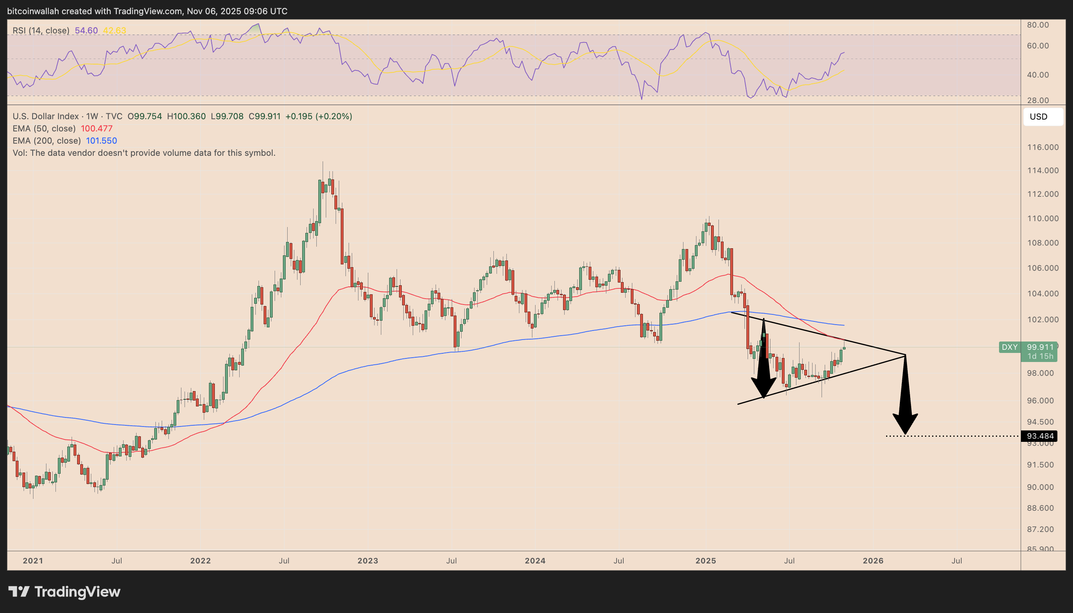Screen dimensions: 1073x613
Task: Select the EMA (200, close) indicator label
Action: 46,140
